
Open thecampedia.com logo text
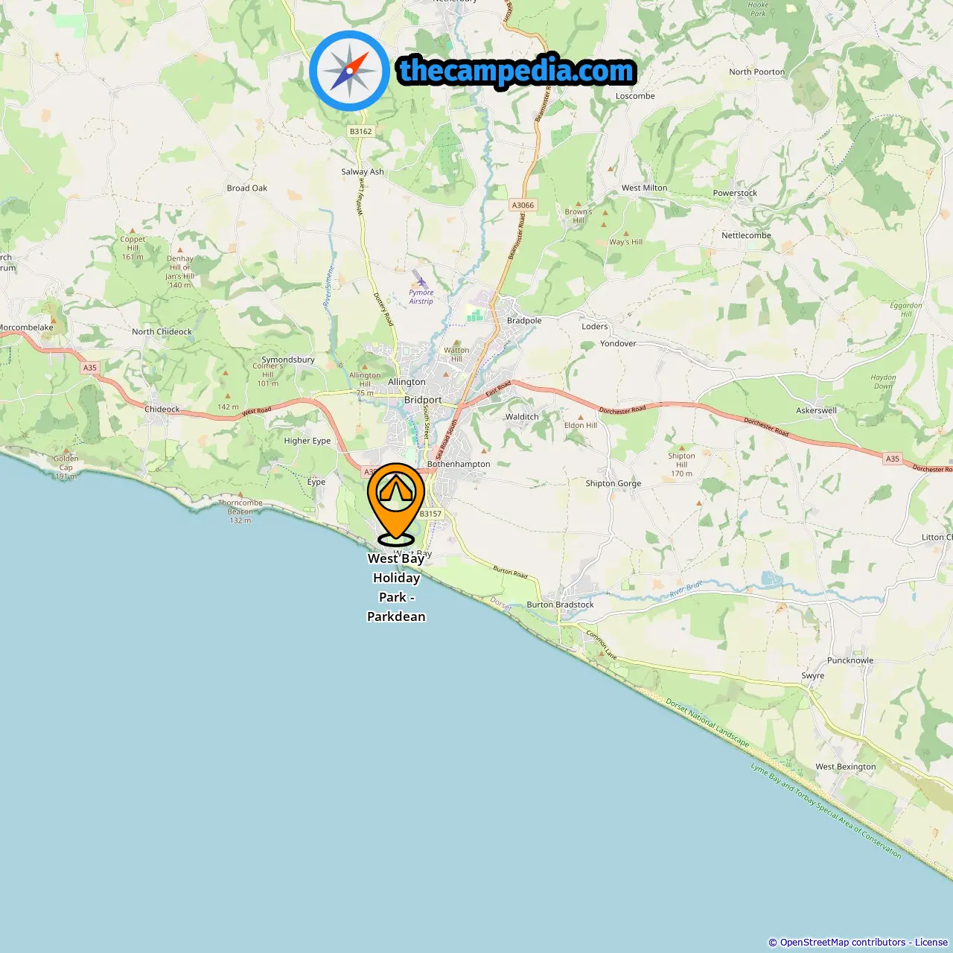coord(517,71)
